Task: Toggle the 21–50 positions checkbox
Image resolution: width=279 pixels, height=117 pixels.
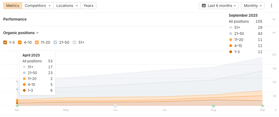Action: tap(55, 42)
